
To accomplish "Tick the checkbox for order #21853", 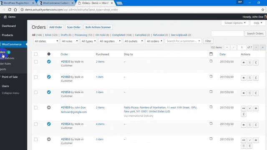I will click(36, 140).
